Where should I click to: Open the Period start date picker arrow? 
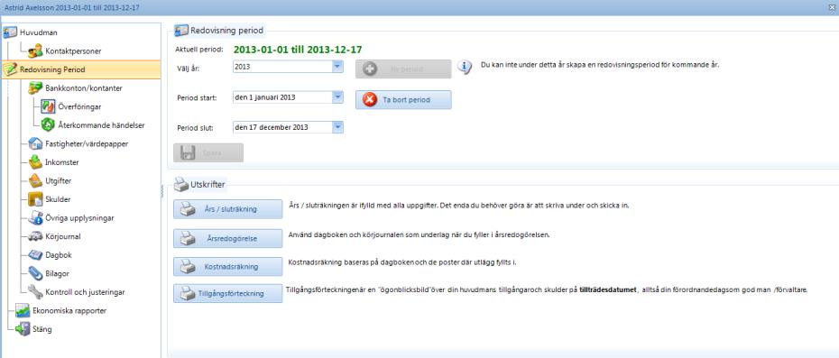click(337, 97)
